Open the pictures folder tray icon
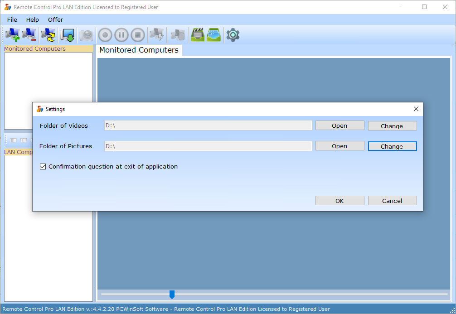 click(x=214, y=35)
